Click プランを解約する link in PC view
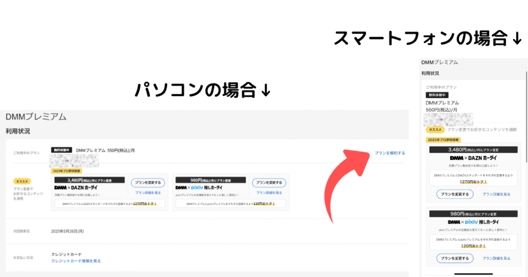 (390, 153)
